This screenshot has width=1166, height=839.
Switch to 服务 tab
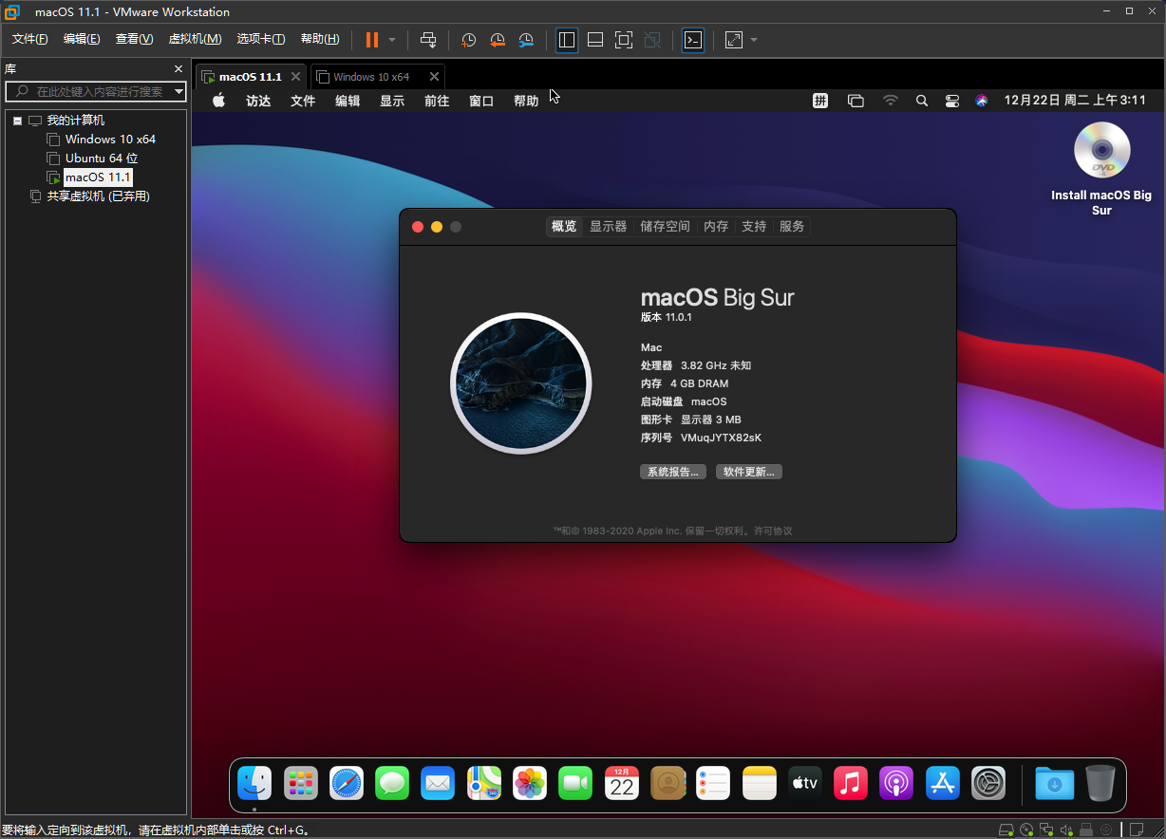[792, 227]
